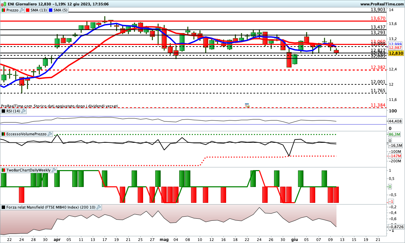Image resolution: width=405 pixels, height=243 pixels.
Task: Click the Prezzo green-red color swatch
Action: pos(3,10)
